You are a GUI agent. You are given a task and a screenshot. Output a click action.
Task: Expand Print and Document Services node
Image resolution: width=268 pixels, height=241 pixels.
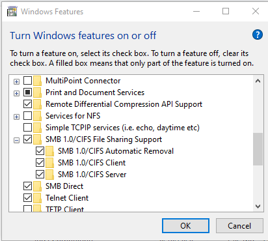point(16,93)
